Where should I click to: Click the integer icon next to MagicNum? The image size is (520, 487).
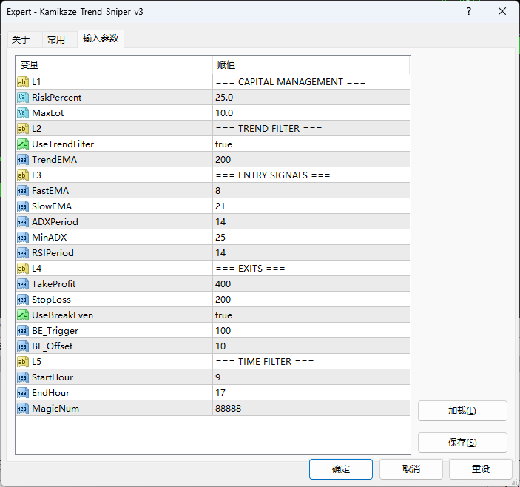(23, 408)
